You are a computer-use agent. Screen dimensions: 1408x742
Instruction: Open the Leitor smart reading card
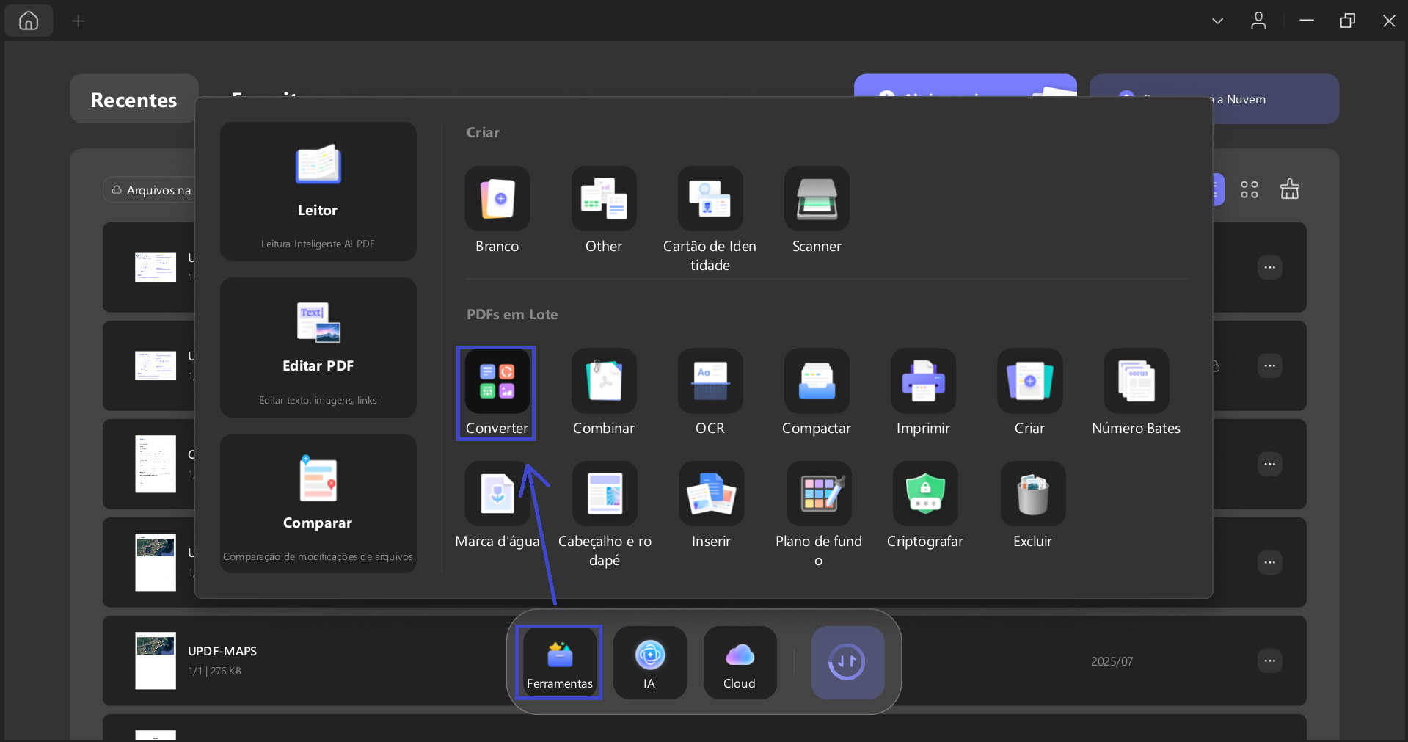pos(318,192)
